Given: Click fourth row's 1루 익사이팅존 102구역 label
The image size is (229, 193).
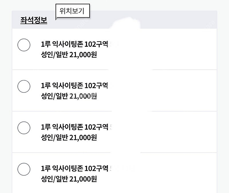Looking at the screenshot, I should tap(74, 168).
